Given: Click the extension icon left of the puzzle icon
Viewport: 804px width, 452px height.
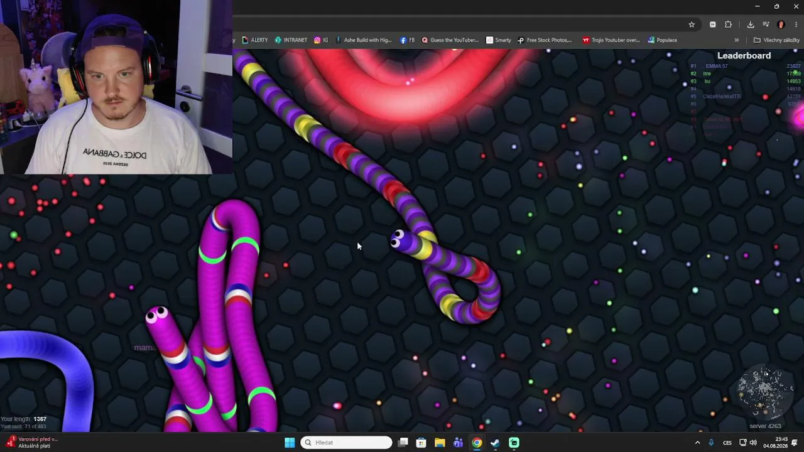Looking at the screenshot, I should (713, 24).
